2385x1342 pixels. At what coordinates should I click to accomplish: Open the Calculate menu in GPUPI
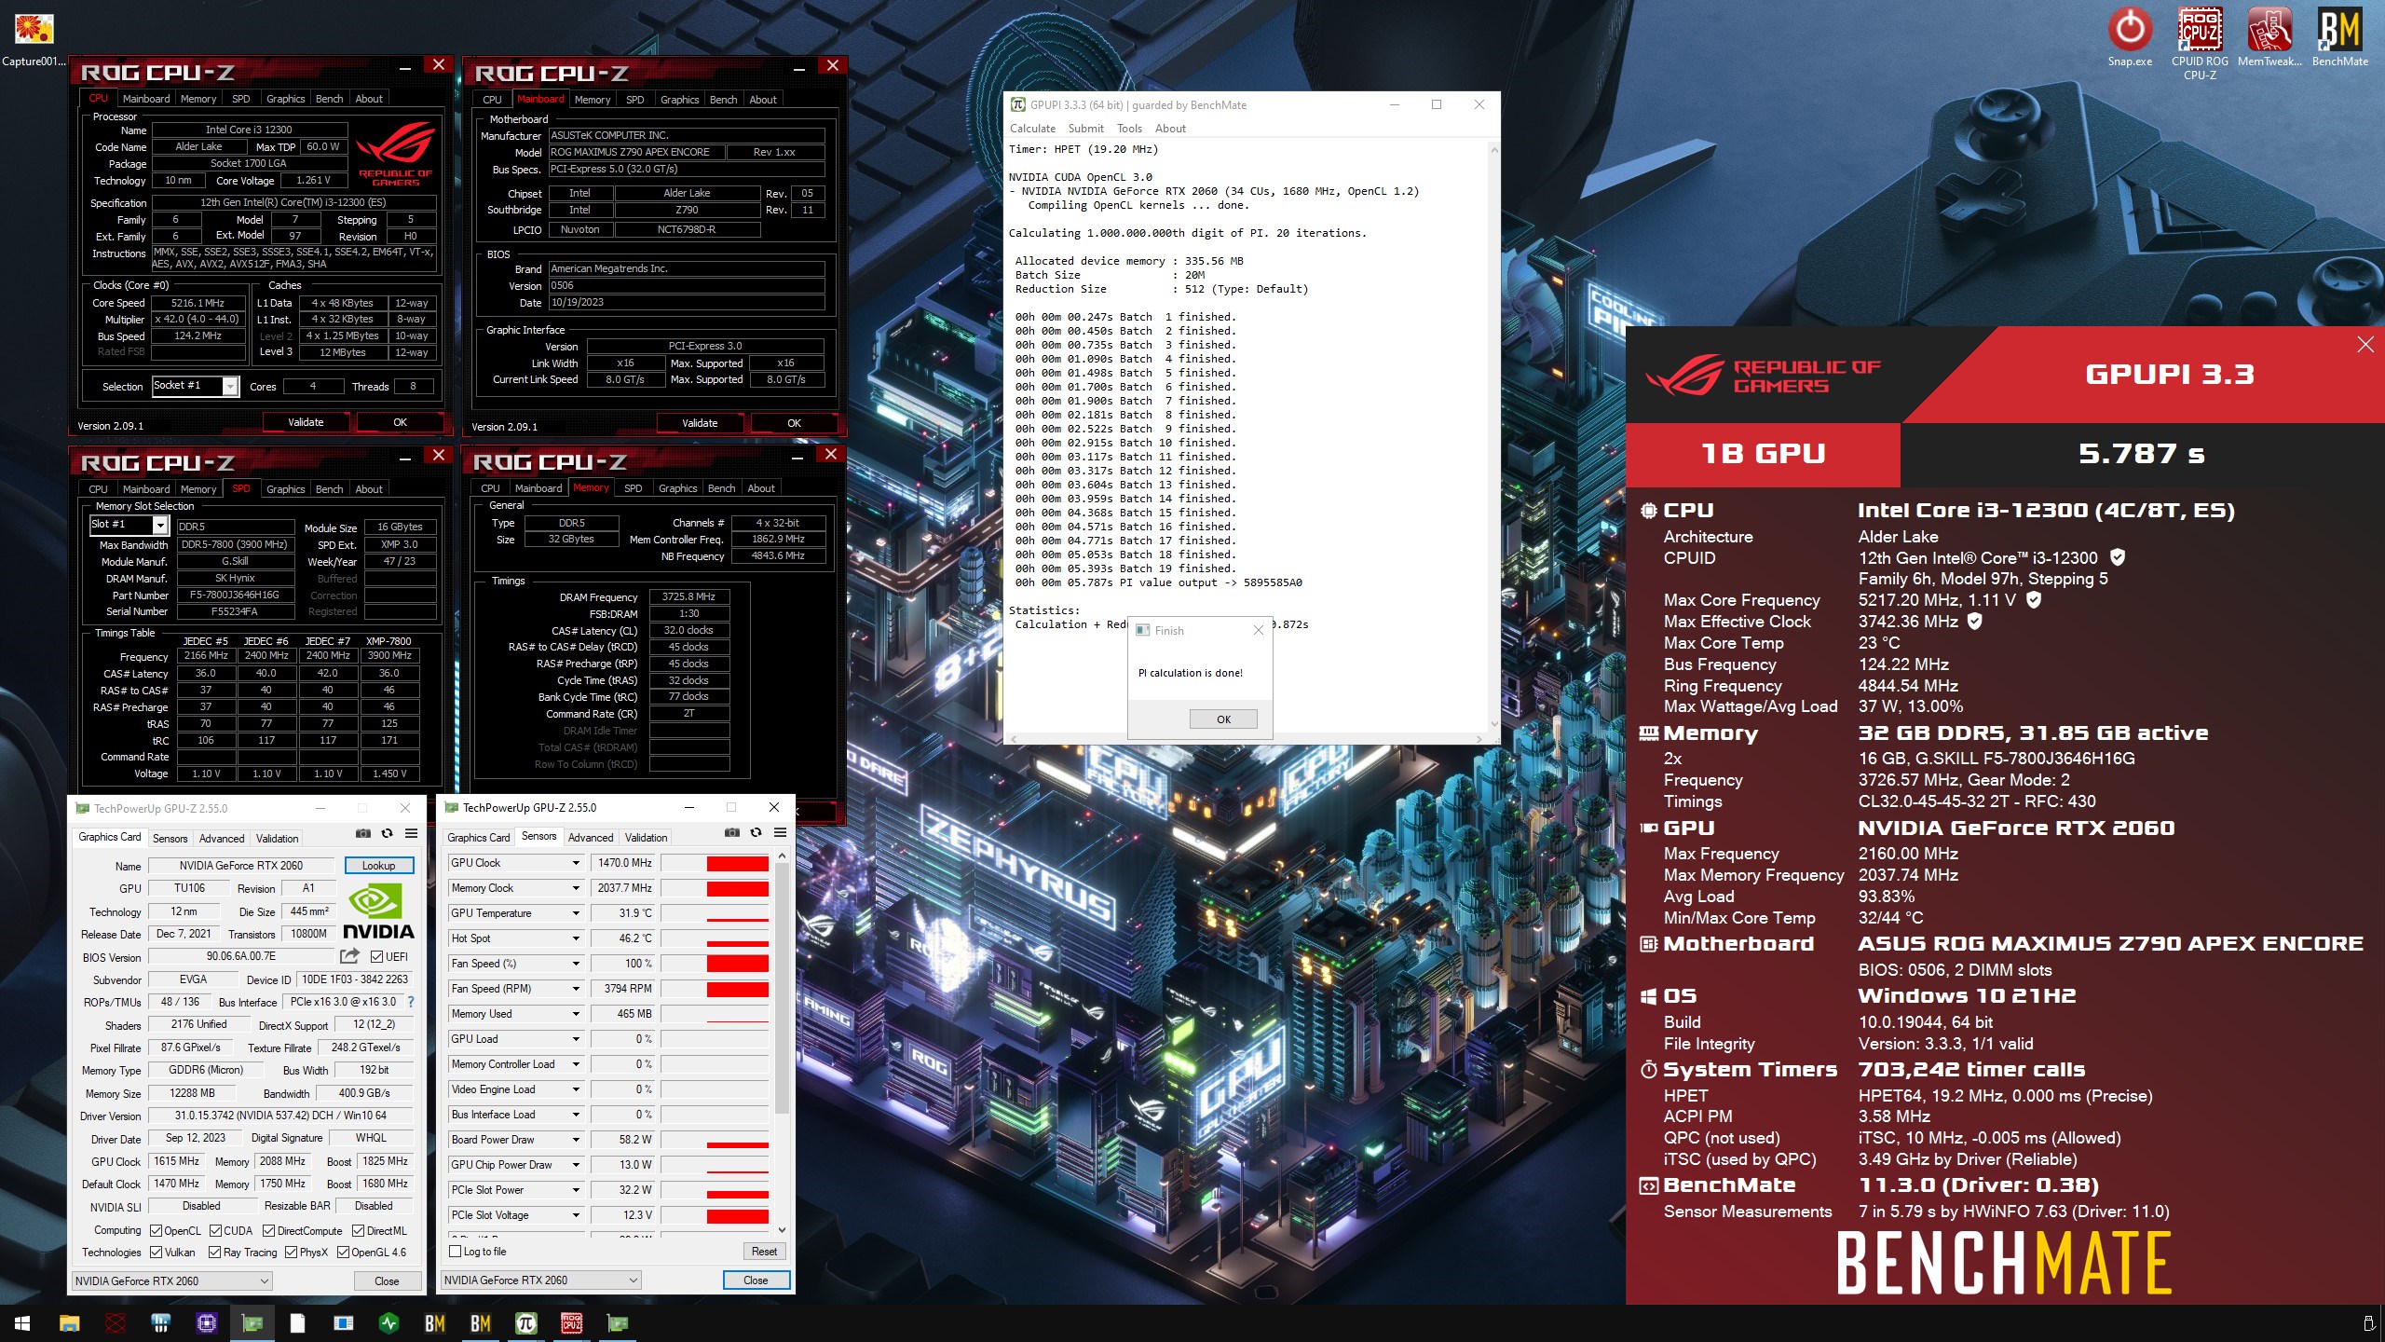1032,129
